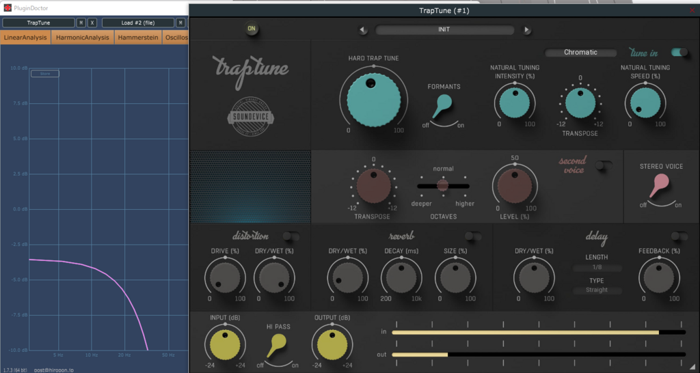Toggle the second voice switch

click(604, 165)
